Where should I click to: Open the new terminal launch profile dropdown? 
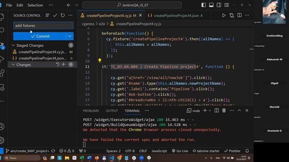coord(210,111)
